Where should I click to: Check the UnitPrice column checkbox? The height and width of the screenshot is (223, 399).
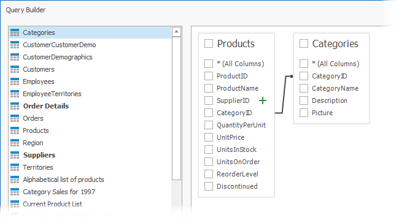209,137
